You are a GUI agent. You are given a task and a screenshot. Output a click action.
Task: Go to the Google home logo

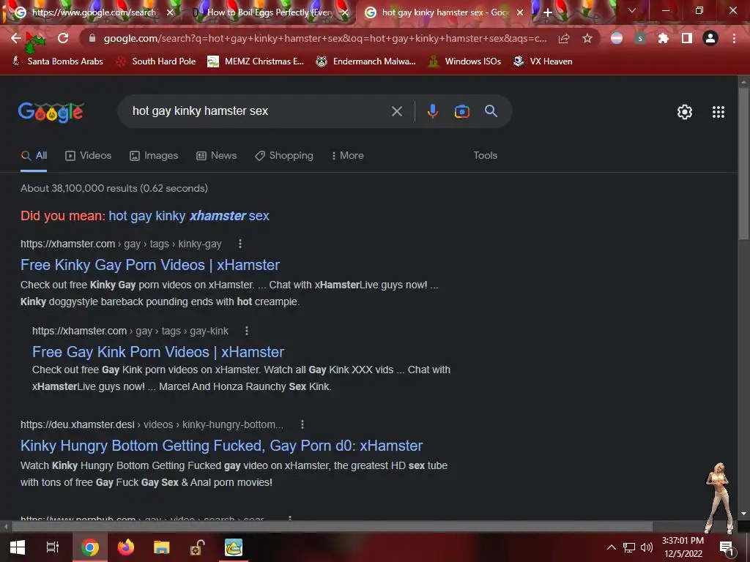[x=51, y=112]
